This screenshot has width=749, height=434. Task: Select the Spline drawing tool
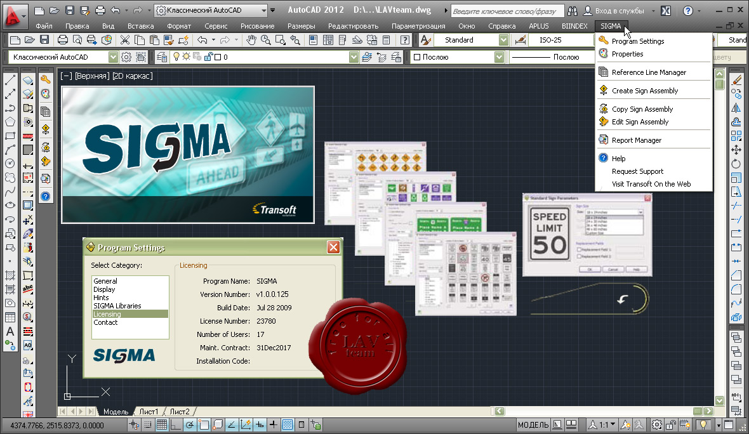[x=10, y=192]
